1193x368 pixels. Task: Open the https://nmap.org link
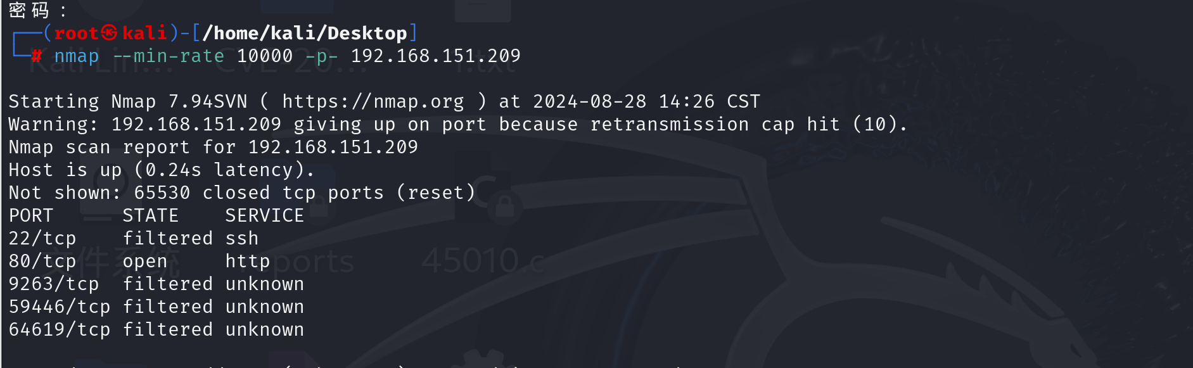[x=373, y=101]
